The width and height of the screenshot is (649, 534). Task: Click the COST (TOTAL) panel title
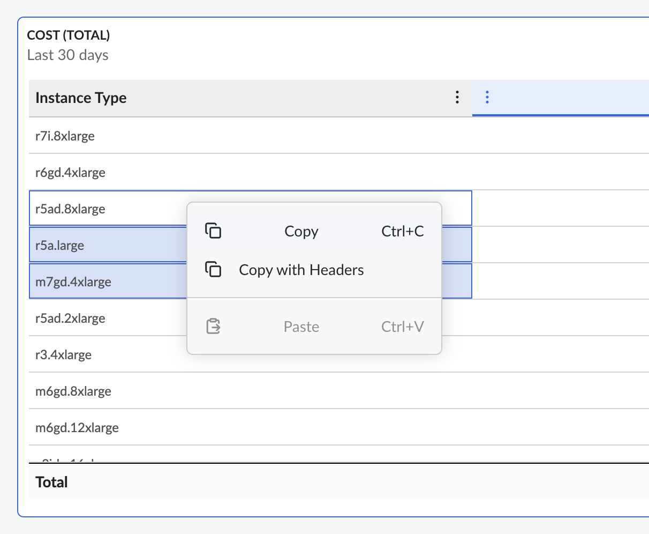[x=69, y=35]
